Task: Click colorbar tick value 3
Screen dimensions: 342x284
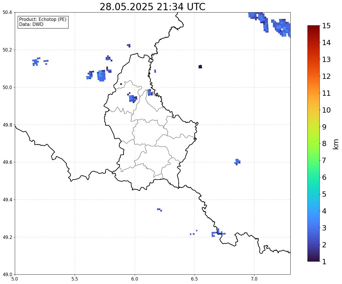Action: 324,228
